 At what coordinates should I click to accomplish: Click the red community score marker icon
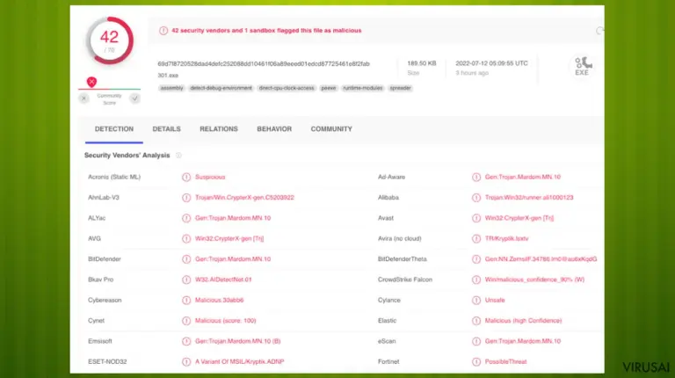(x=91, y=82)
